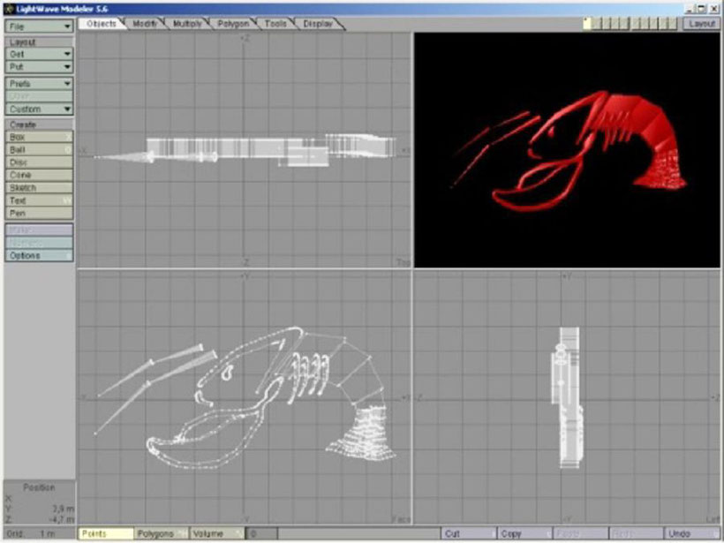Expand the Custom dropdown
The height and width of the screenshot is (543, 724).
click(39, 109)
